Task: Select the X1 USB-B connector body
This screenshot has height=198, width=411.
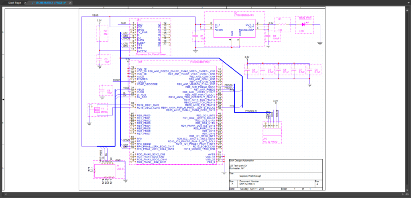Action: tap(105, 171)
